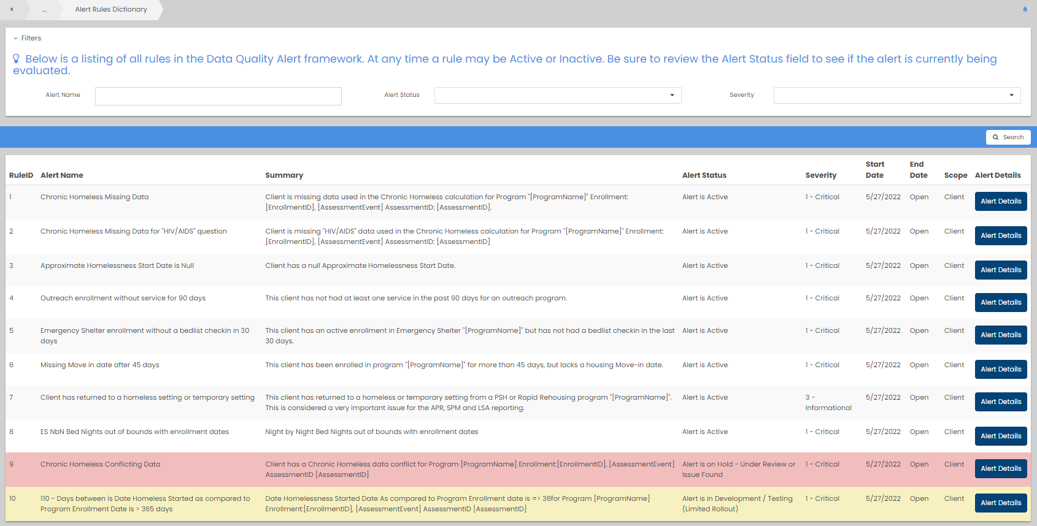1037x526 pixels.
Task: Open Alert Details for Outreach enrollment rule
Action: 1000,303
